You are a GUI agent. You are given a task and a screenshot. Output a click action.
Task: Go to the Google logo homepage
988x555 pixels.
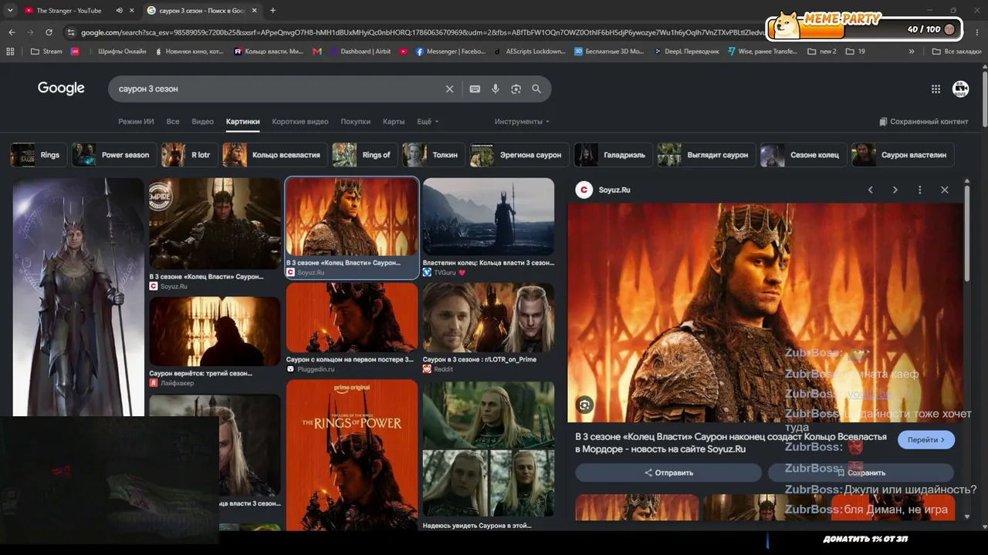(x=61, y=89)
